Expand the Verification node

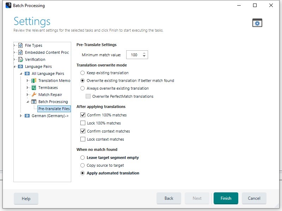point(14,59)
